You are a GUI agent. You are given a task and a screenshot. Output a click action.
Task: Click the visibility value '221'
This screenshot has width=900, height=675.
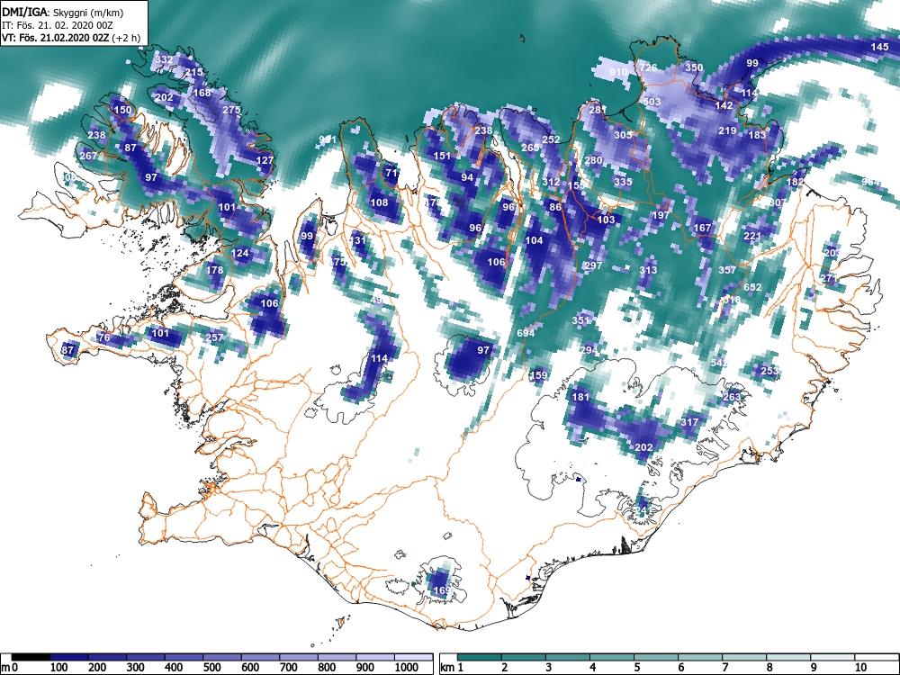pos(751,237)
